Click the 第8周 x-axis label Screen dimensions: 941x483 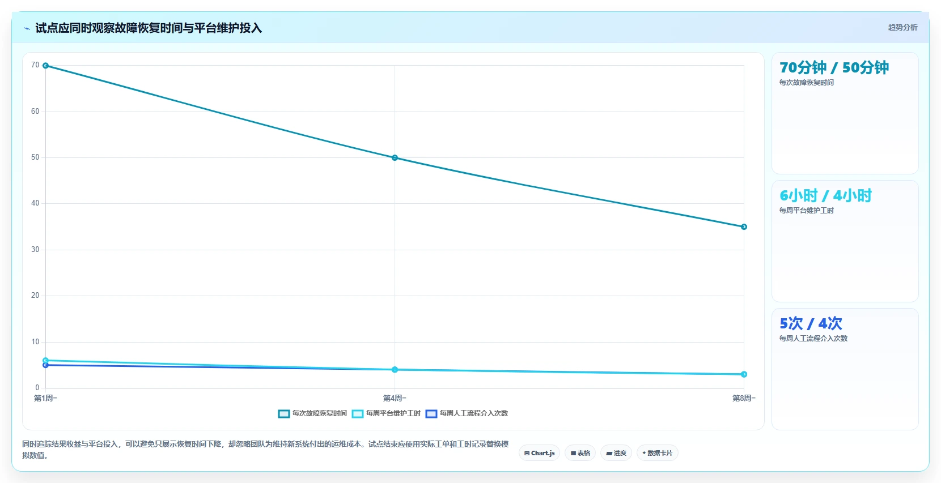(x=744, y=399)
